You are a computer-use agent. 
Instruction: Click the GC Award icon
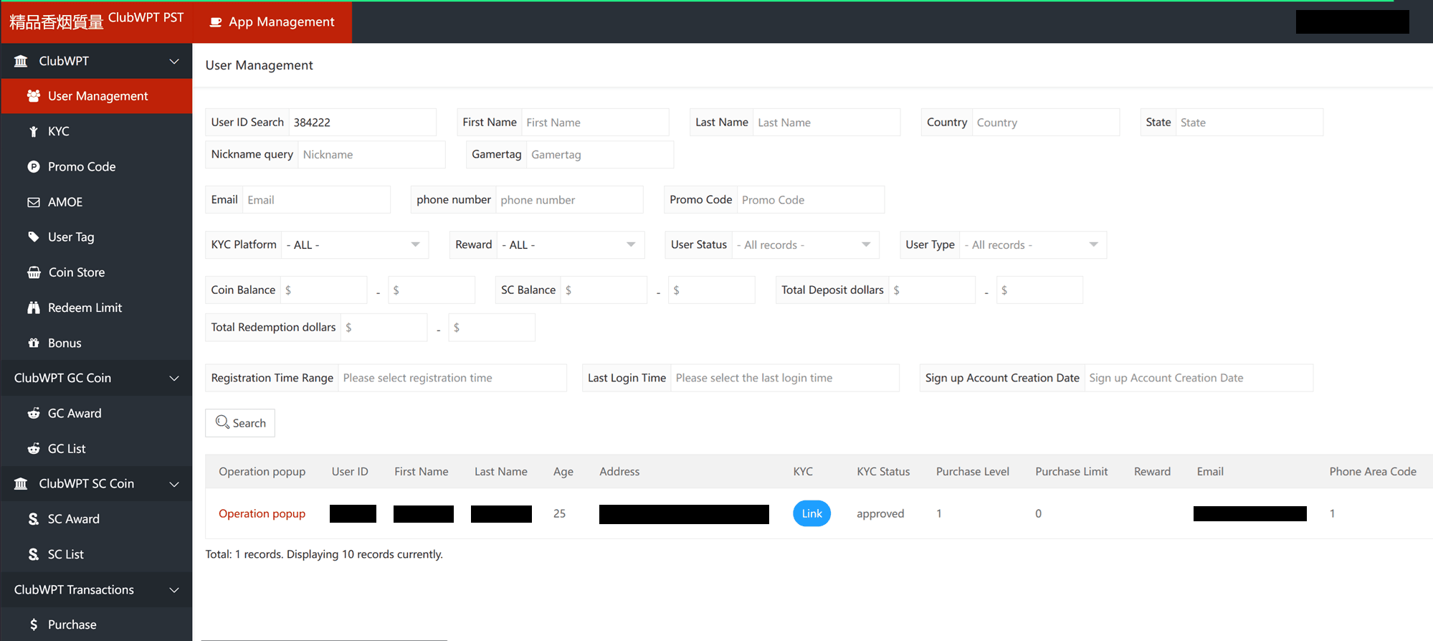33,413
